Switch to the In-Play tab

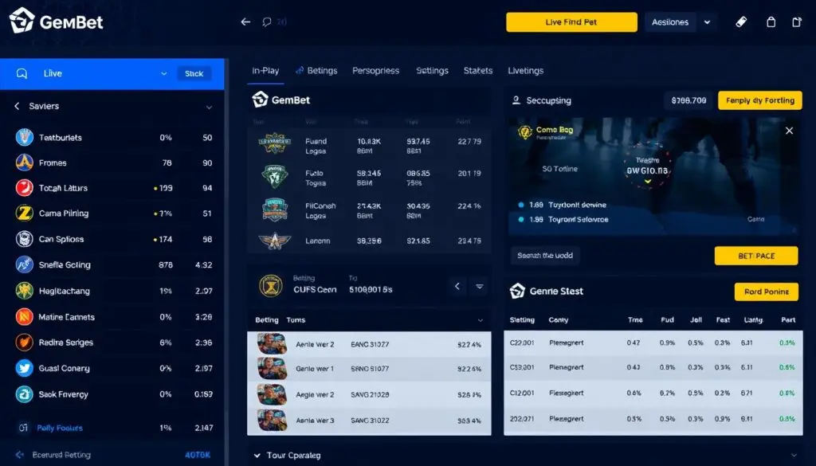(265, 70)
